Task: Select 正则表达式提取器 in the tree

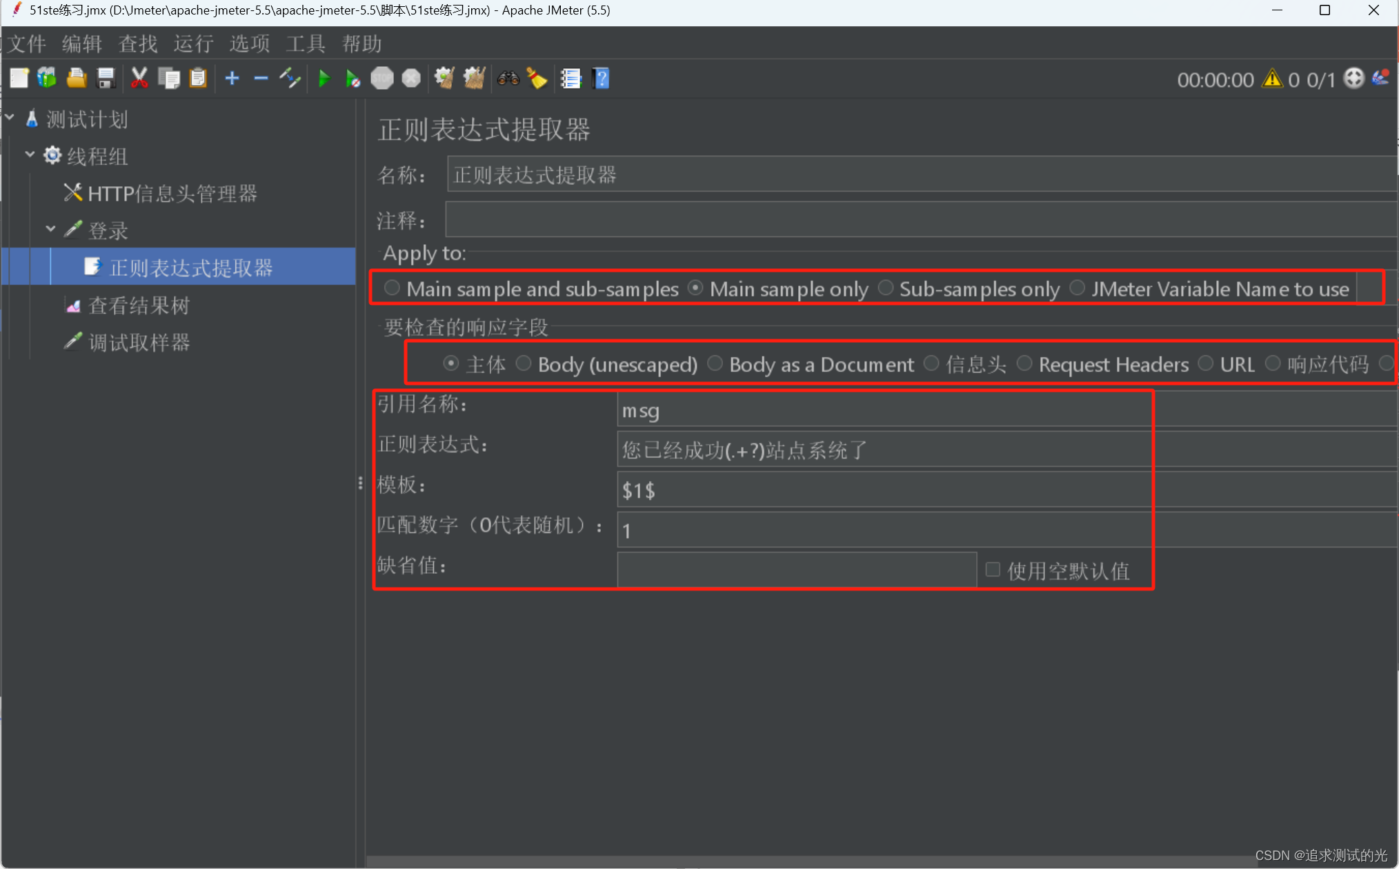Action: (191, 268)
